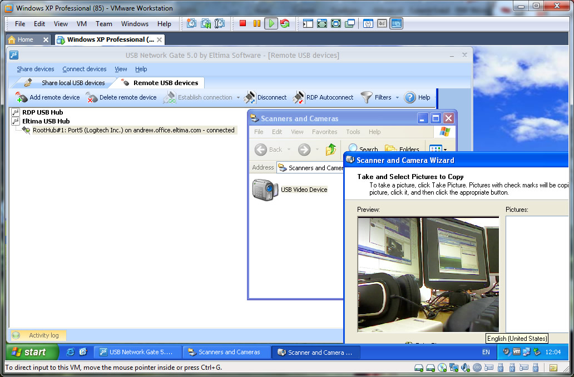Click EN language indicator in taskbar
The width and height of the screenshot is (574, 377).
coord(486,352)
